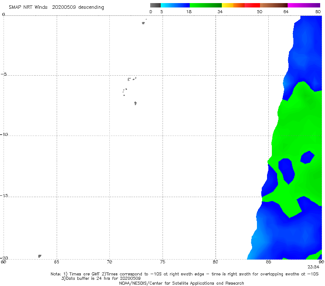Click the longitude label '75'

tap(162, 262)
